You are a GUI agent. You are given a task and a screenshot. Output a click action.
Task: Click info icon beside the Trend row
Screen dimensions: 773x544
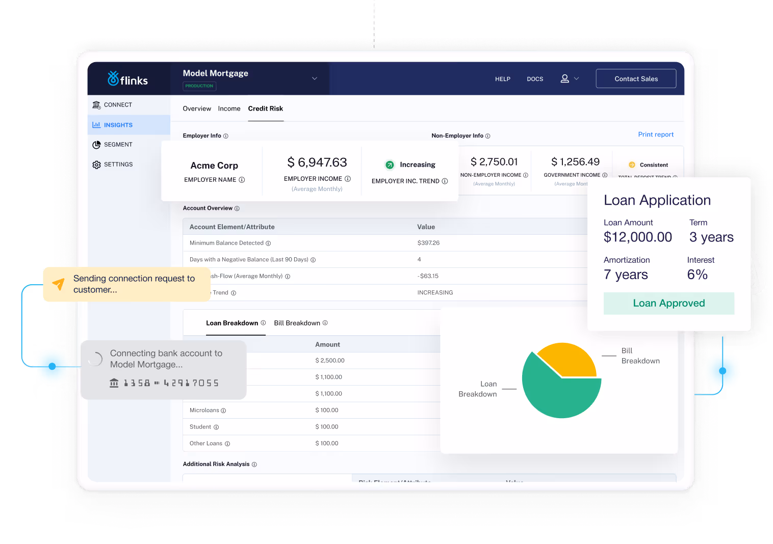pos(234,293)
